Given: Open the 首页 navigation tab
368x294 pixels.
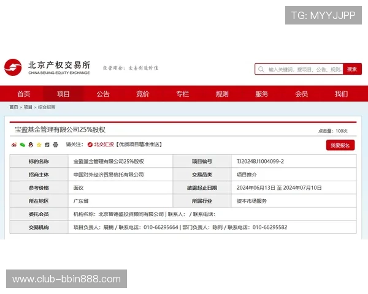Looking at the screenshot, I should 24,94.
